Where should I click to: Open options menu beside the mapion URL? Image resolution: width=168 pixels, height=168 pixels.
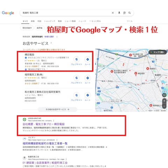pos(57,140)
